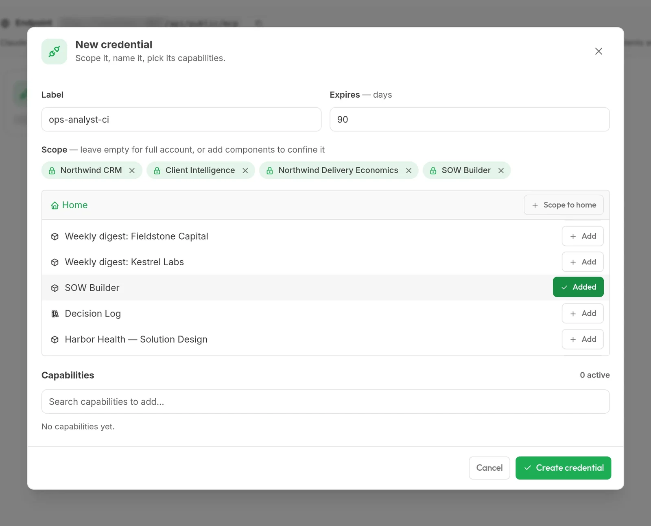This screenshot has height=526, width=651.
Task: Click the 0 active capabilities counter
Action: point(595,375)
